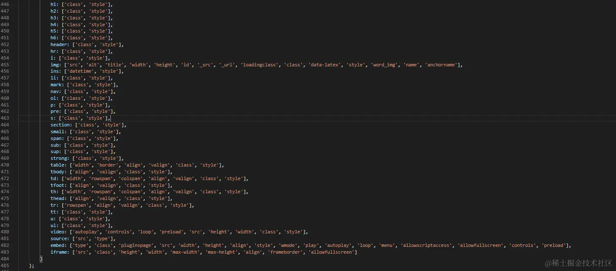Click the 'ins' property name
Viewport: 616px width, 271px height.
coord(55,71)
